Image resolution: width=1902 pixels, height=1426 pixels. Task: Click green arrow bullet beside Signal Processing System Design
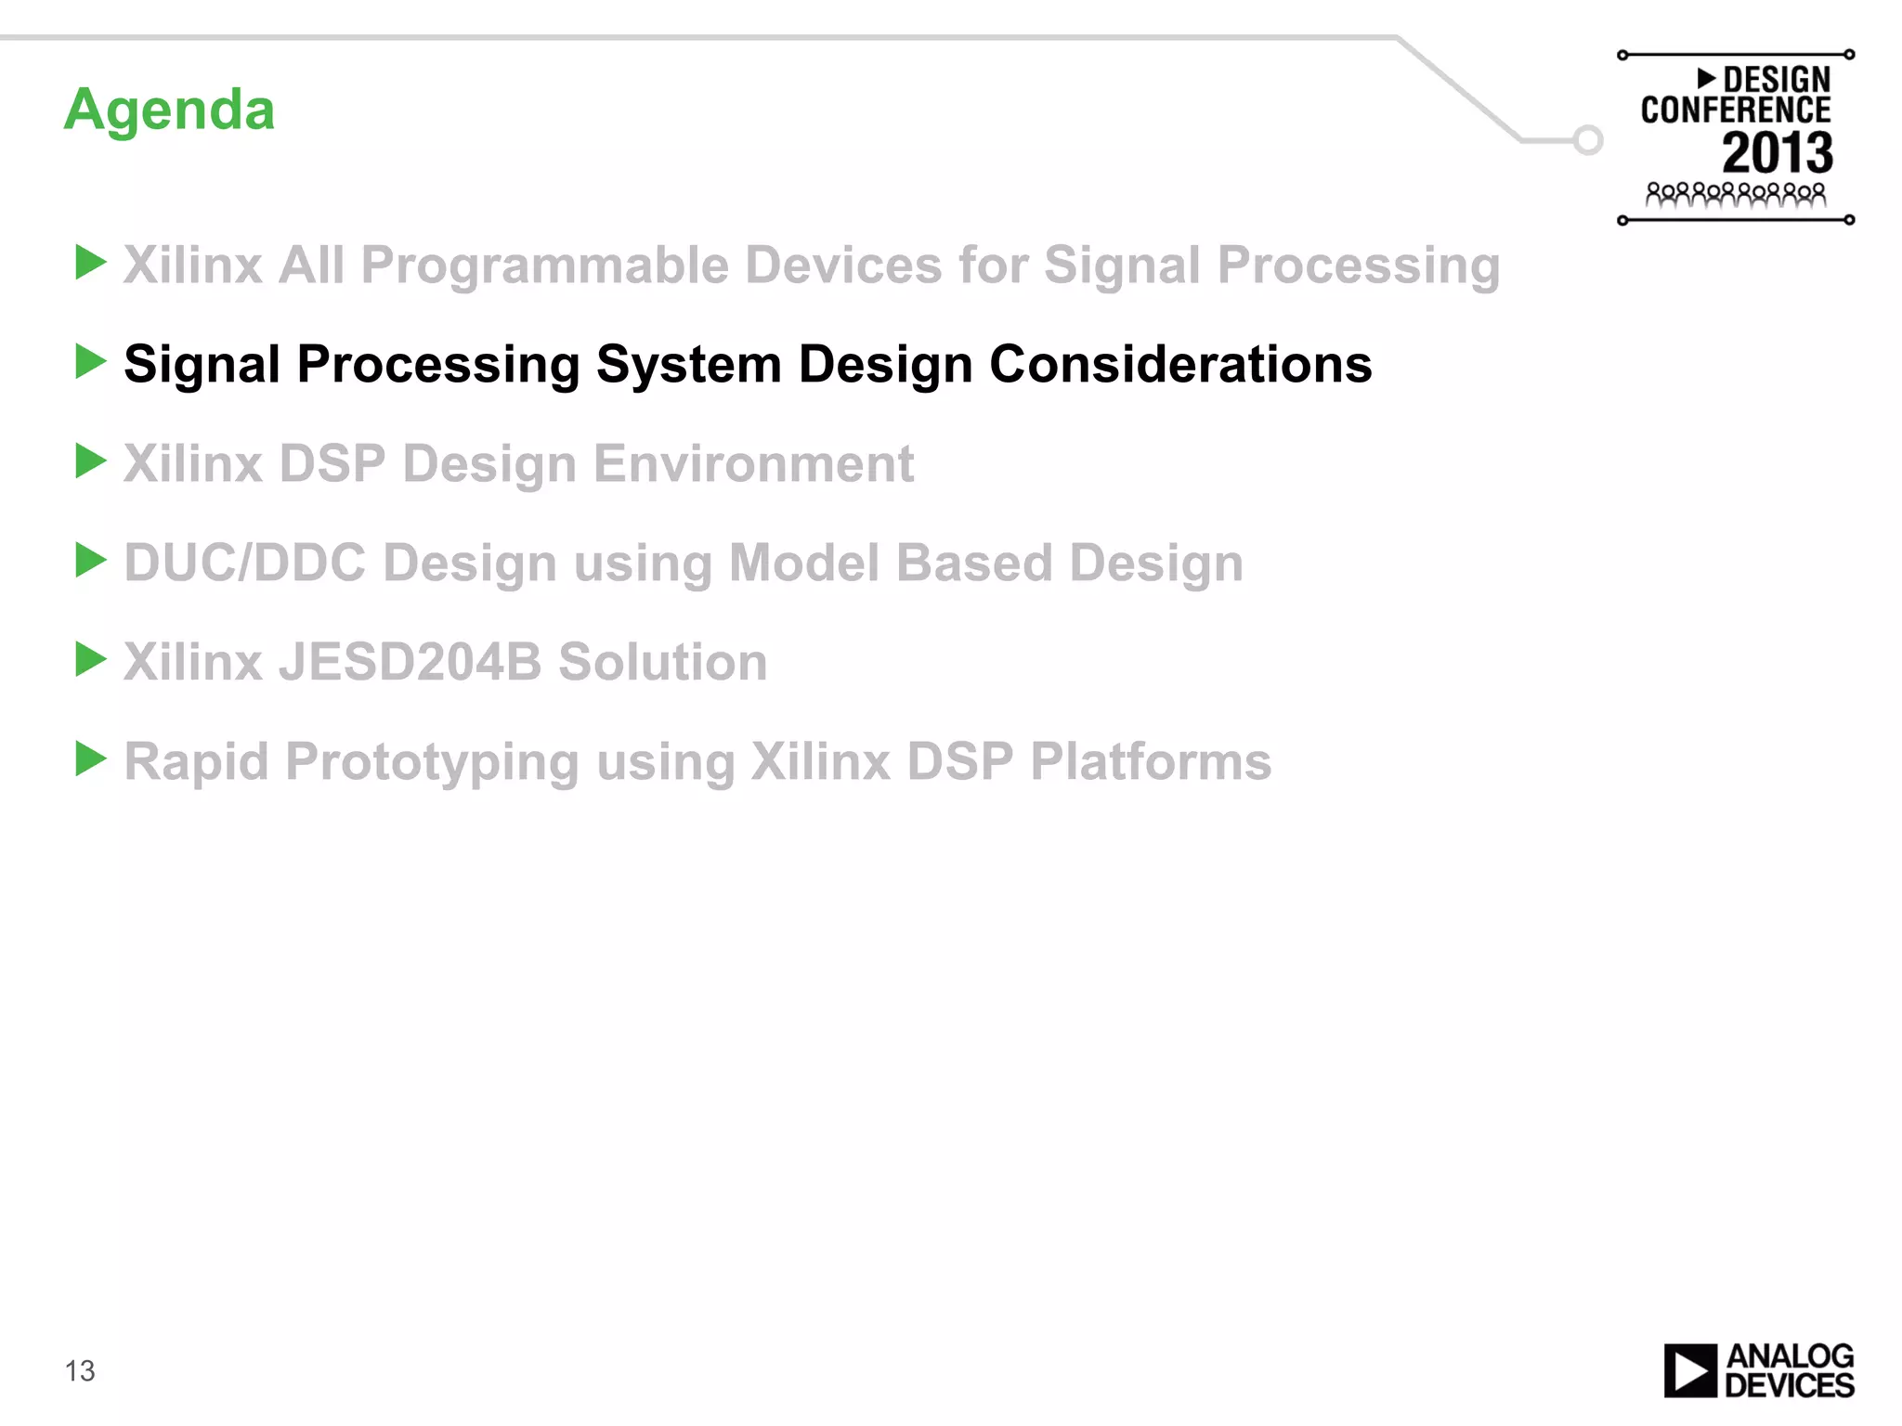tap(90, 362)
